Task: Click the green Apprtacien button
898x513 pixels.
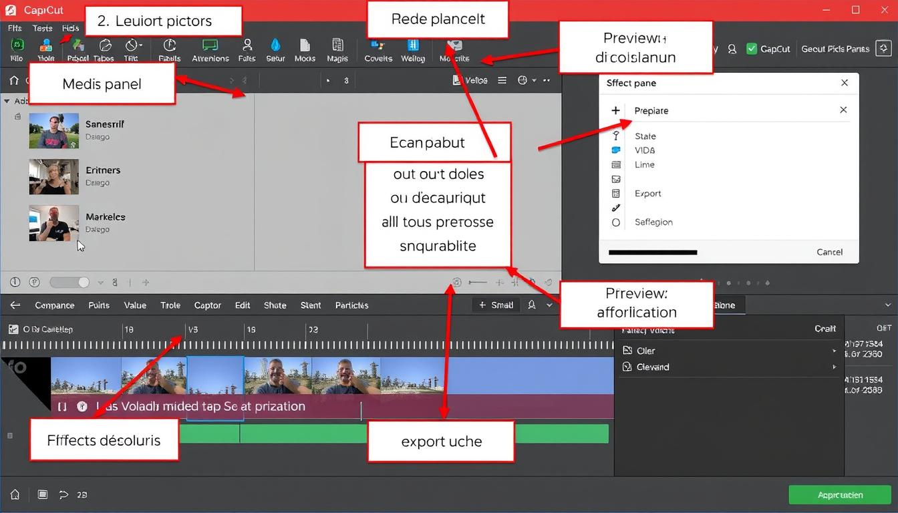Action: point(839,494)
